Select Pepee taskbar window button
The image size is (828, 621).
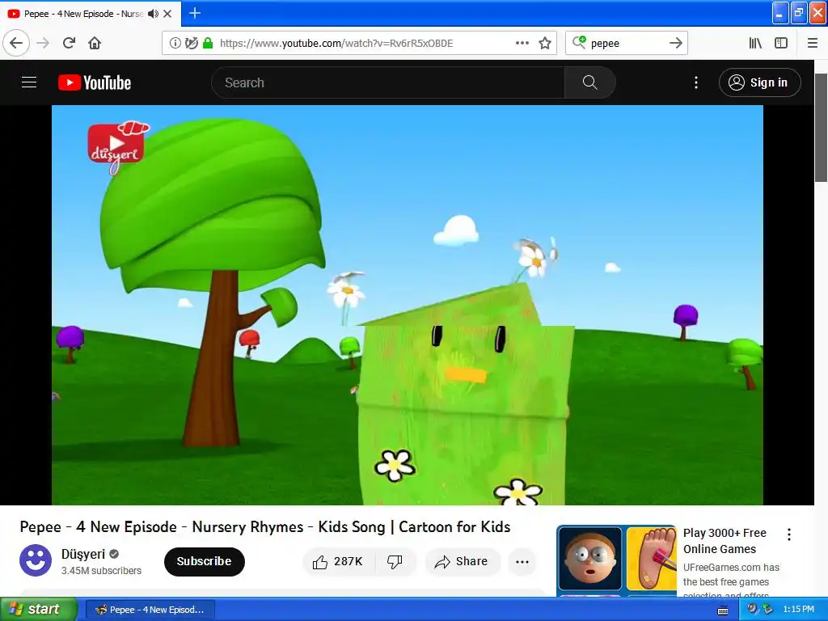click(150, 610)
